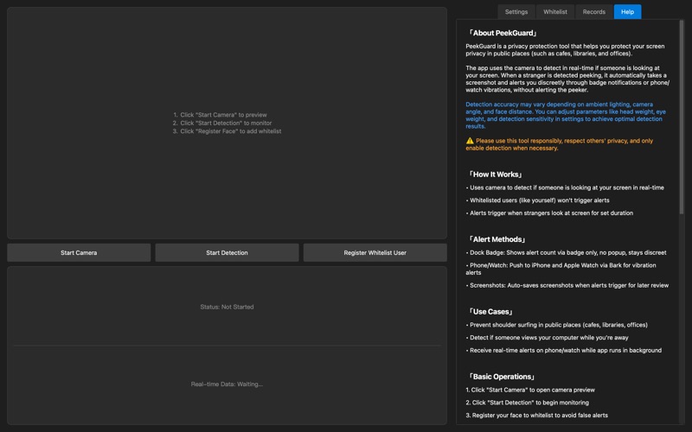This screenshot has width=692, height=432.
Task: Click 'Receive real-time alerts on phone/watch' line
Action: coord(564,351)
